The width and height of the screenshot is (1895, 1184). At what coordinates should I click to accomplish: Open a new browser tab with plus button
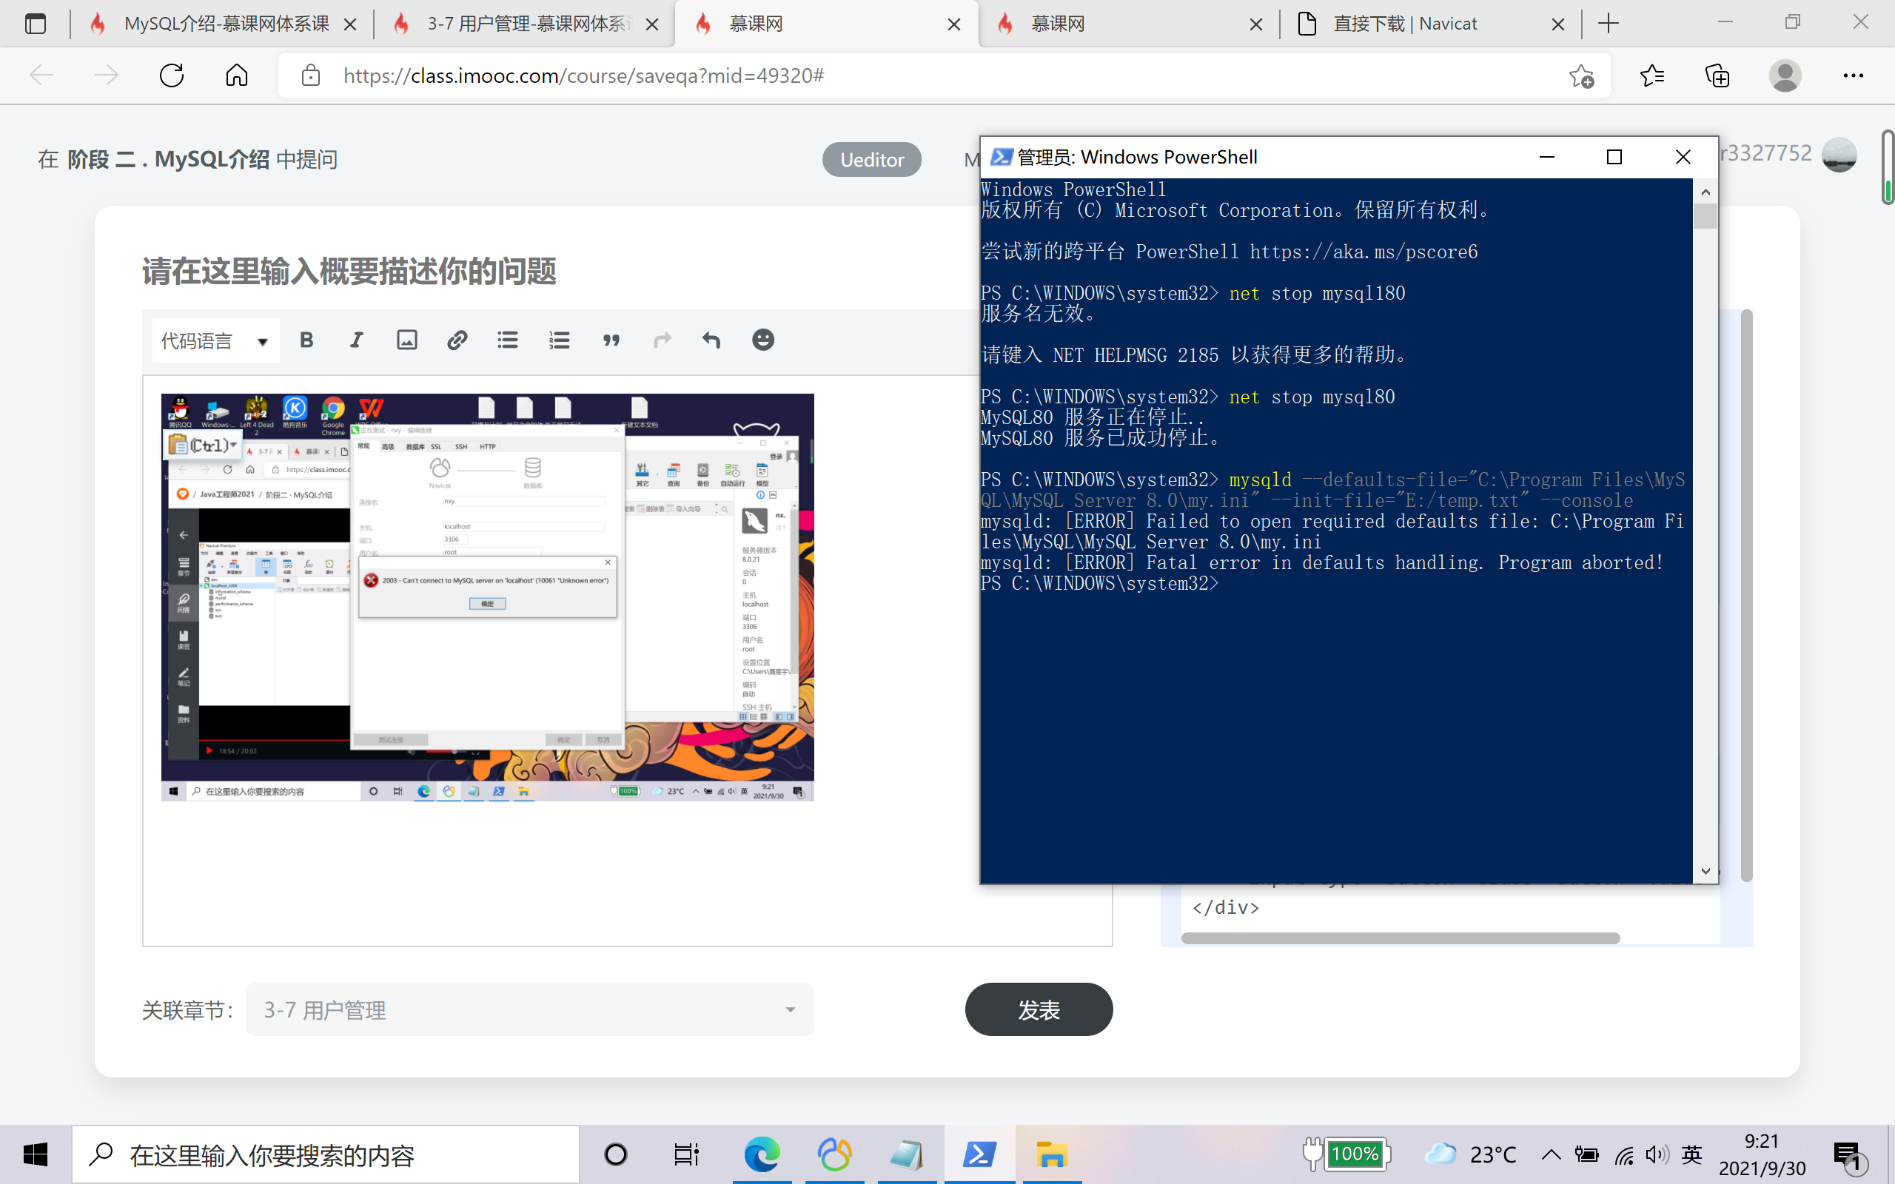pos(1609,24)
